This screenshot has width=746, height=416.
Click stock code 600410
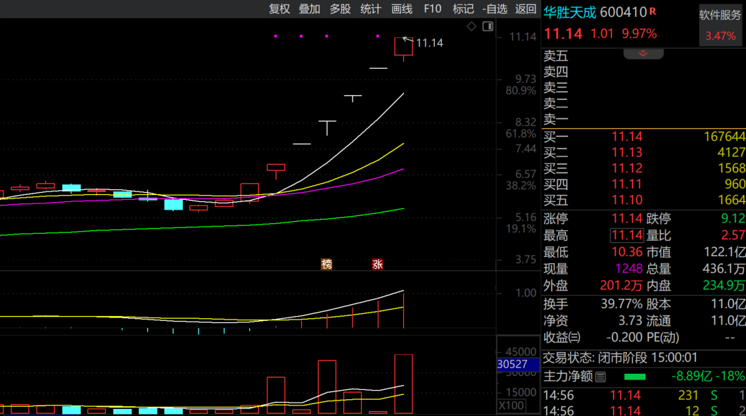(624, 13)
